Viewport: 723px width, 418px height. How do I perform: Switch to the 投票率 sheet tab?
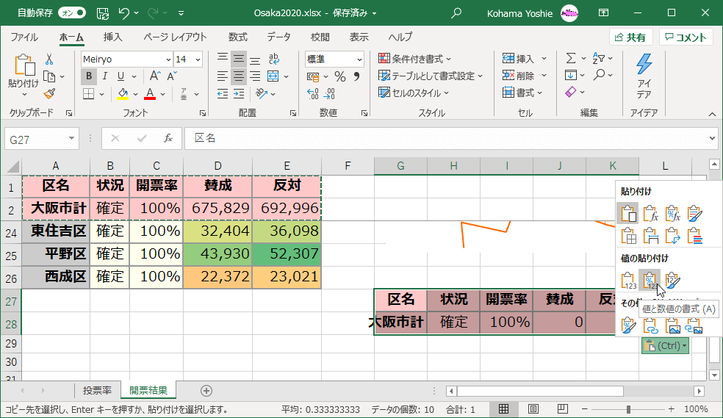pyautogui.click(x=97, y=391)
